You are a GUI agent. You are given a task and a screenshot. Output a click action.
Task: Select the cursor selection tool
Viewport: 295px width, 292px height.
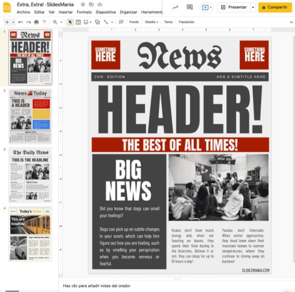(x=70, y=22)
